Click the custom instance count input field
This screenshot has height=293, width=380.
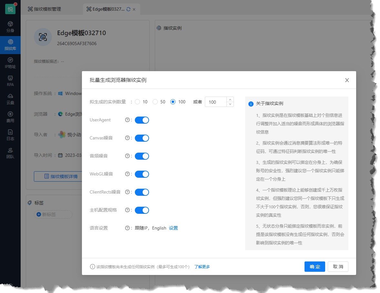[x=216, y=102]
